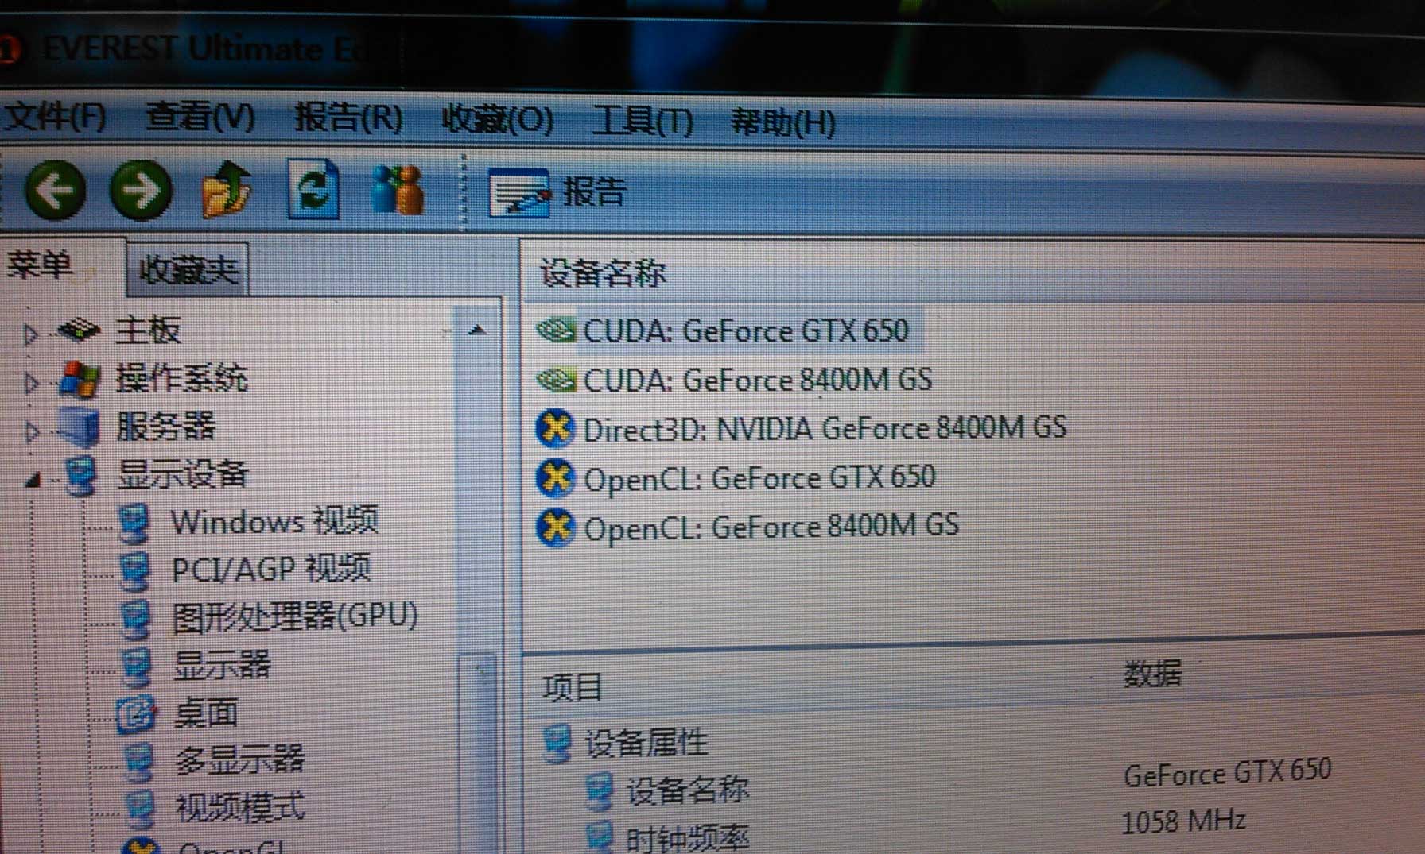Viewport: 1425px width, 854px height.
Task: Select 服务器 in the tree
Action: [x=165, y=427]
